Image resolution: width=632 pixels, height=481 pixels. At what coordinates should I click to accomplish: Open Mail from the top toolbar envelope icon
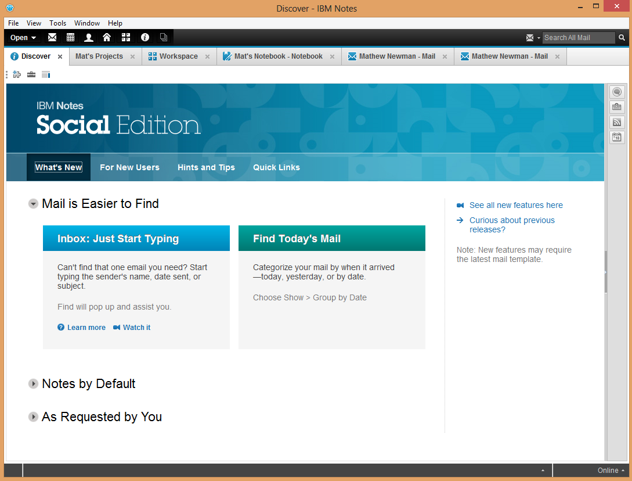pos(52,38)
